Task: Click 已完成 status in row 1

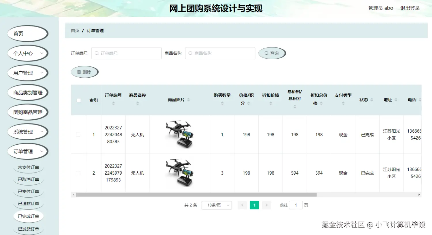Action: click(367, 135)
